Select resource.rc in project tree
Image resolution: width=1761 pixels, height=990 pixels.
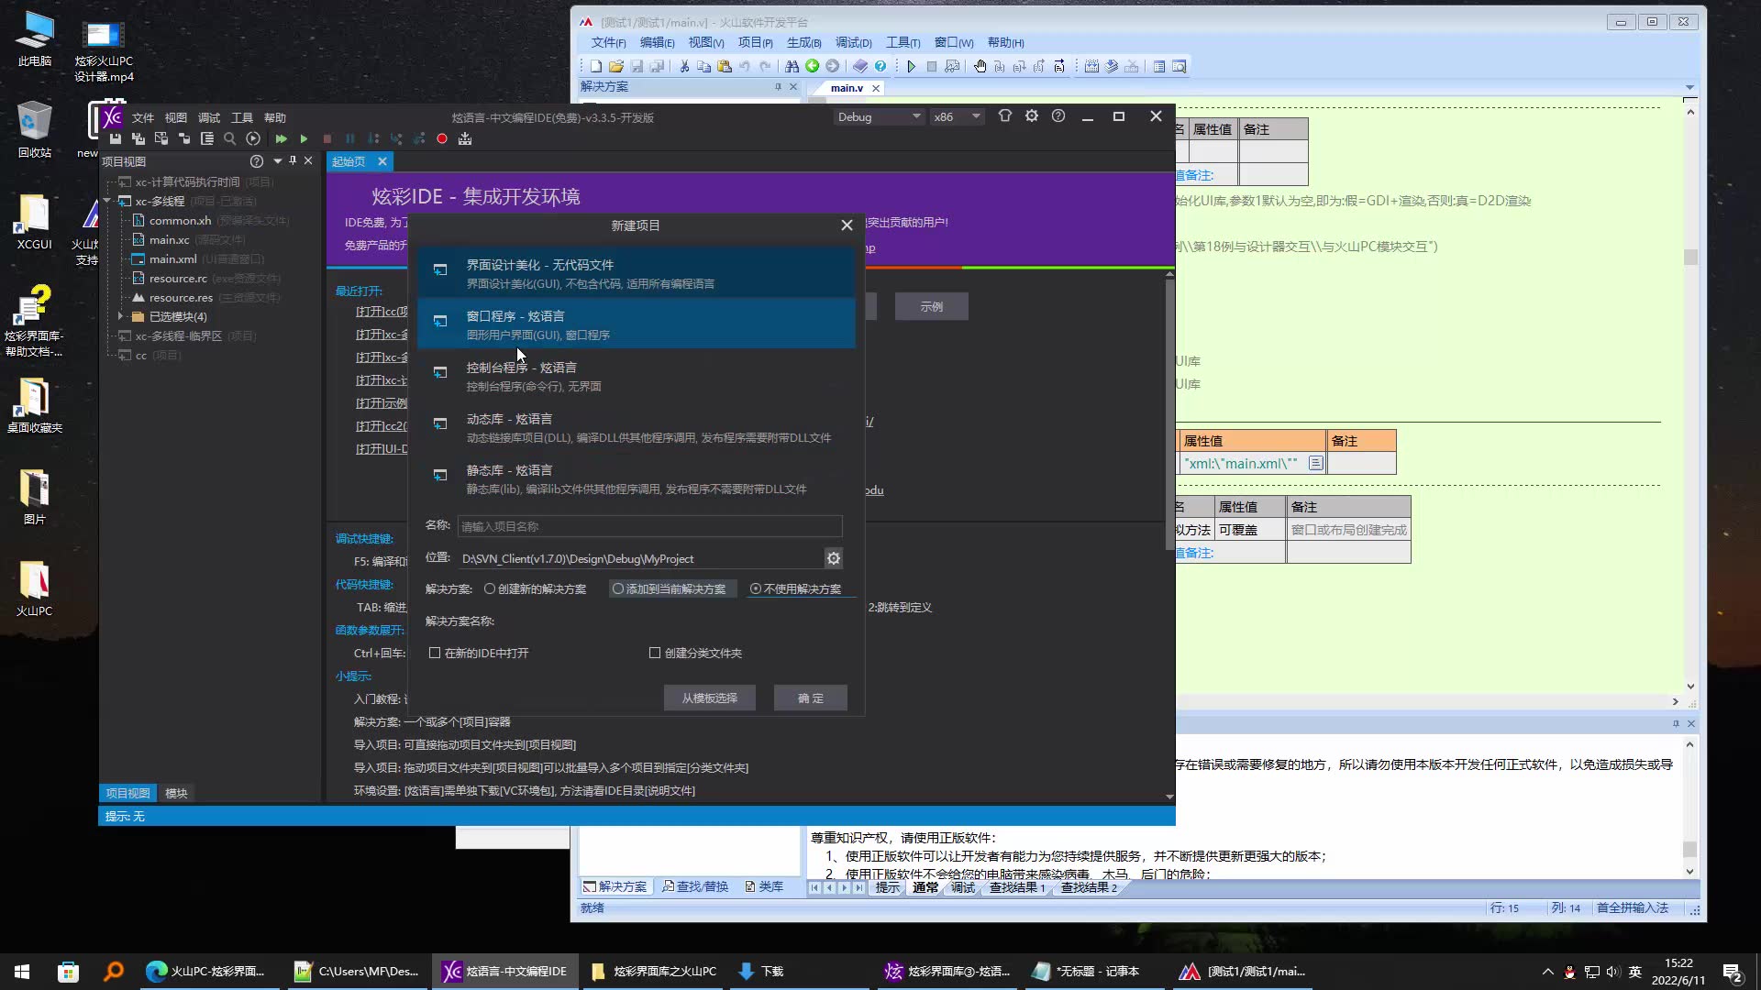pyautogui.click(x=178, y=278)
